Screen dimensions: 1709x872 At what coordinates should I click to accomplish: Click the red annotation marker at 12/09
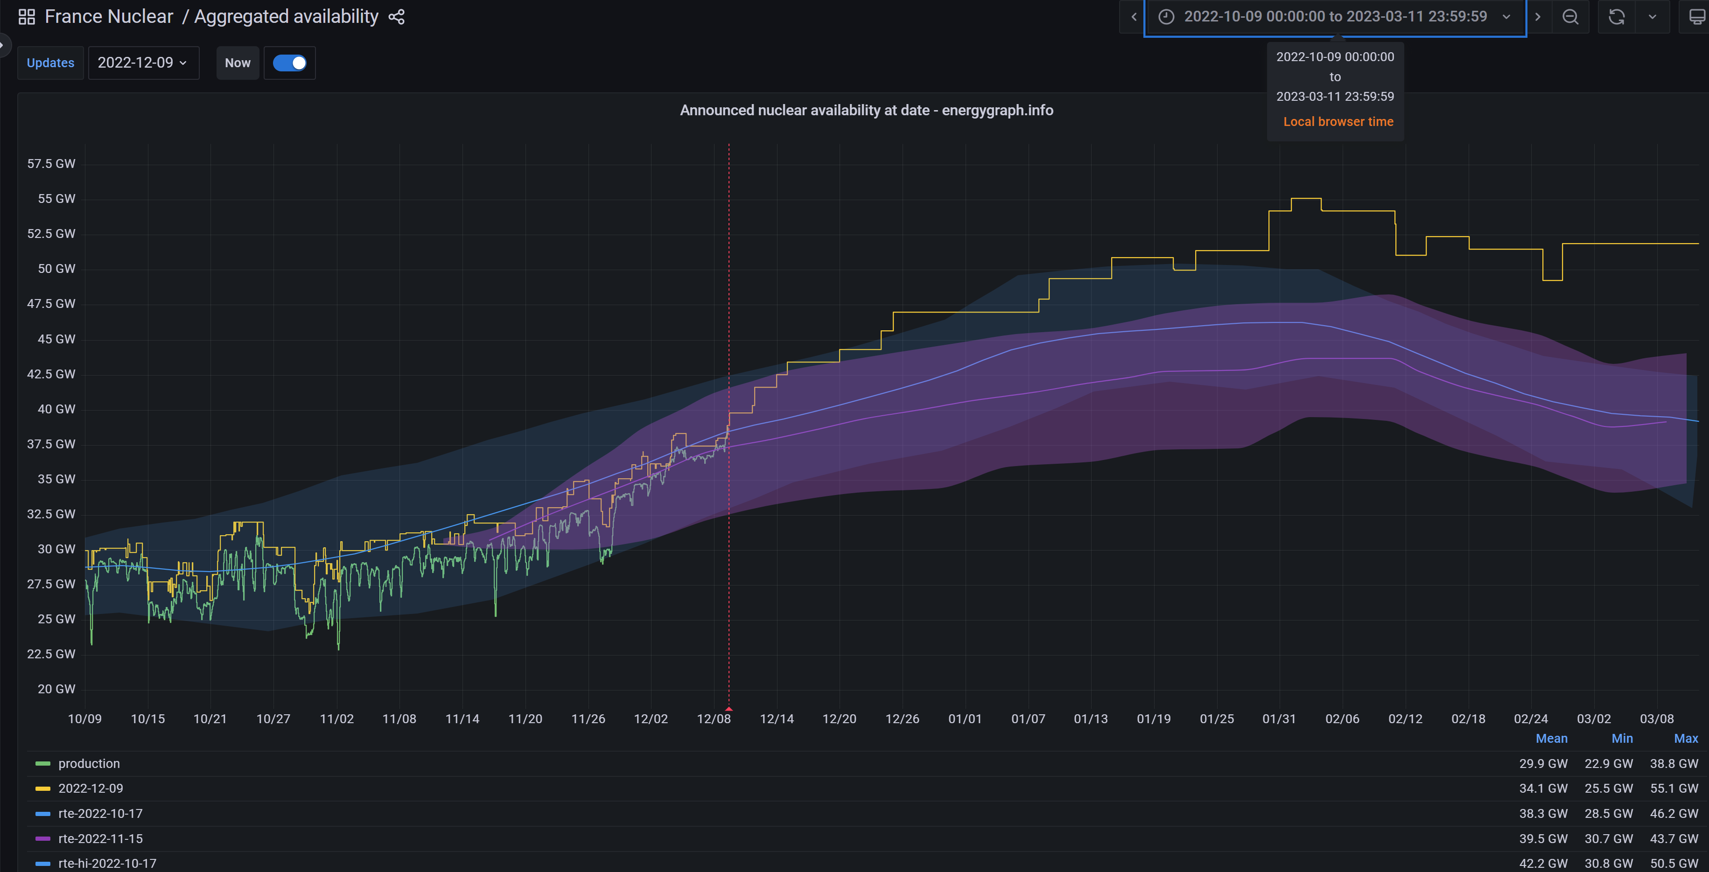(728, 709)
